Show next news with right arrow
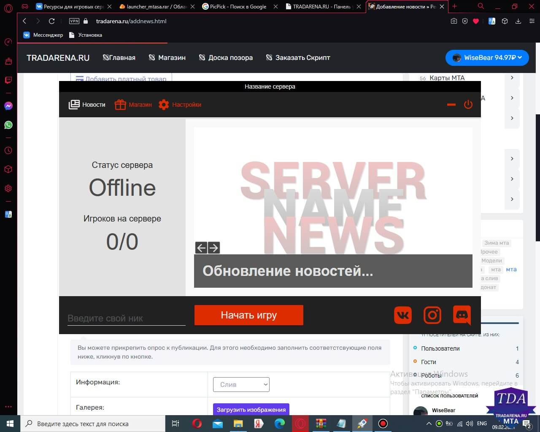540x432 pixels. 214,248
